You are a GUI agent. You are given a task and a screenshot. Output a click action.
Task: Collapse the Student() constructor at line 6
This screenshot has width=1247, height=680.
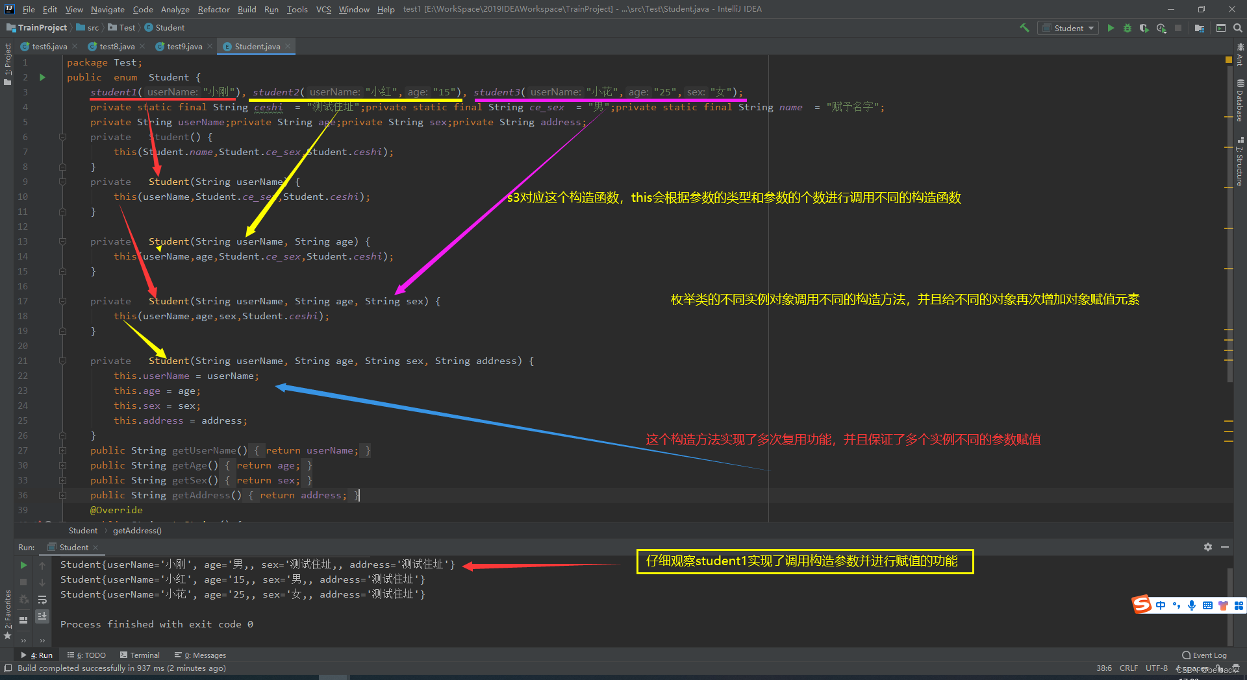pyautogui.click(x=63, y=137)
